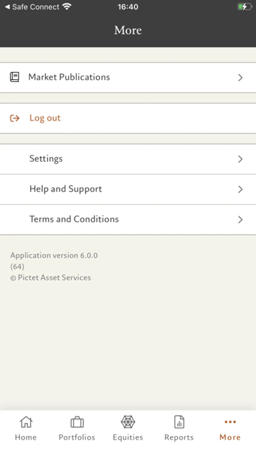Switch to the Reports tab label
The image size is (256, 455).
(x=179, y=437)
